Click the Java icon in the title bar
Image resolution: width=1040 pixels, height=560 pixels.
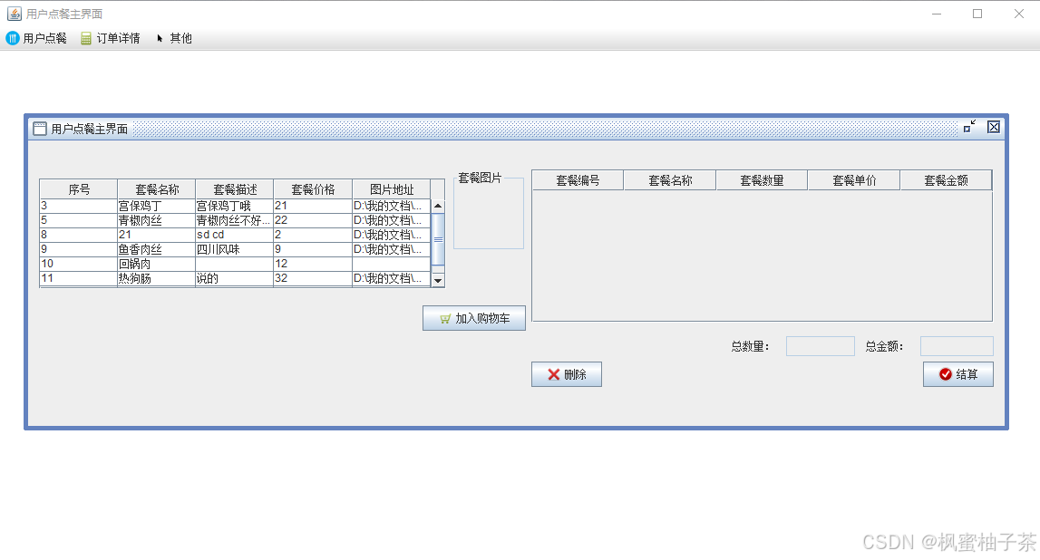15,14
